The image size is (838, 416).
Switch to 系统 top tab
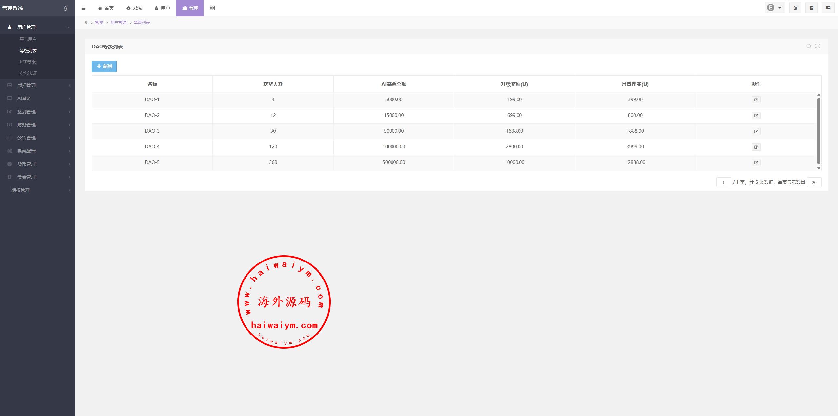tap(134, 8)
